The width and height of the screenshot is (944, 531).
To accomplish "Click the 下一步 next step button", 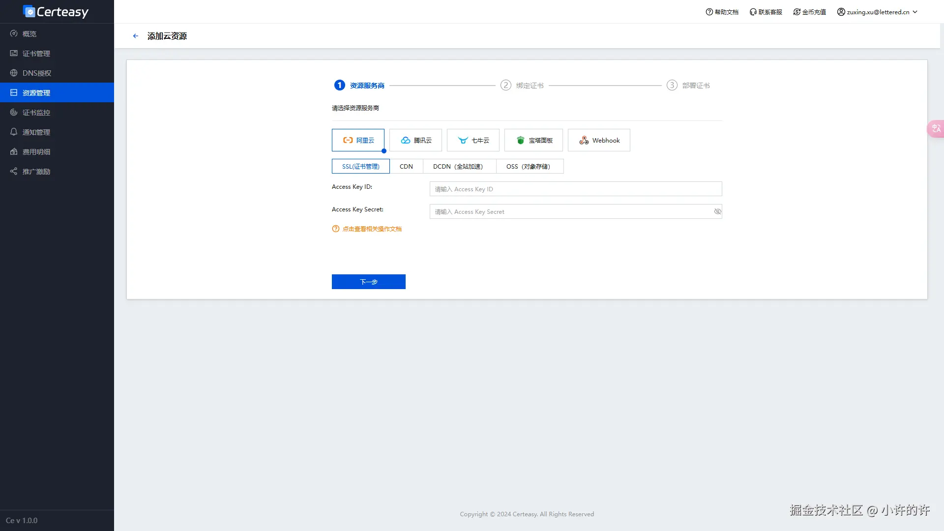I will pos(368,281).
